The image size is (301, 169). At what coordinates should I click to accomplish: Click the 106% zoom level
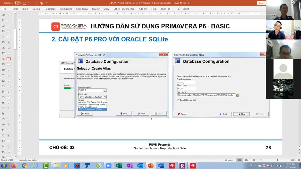click(293, 160)
